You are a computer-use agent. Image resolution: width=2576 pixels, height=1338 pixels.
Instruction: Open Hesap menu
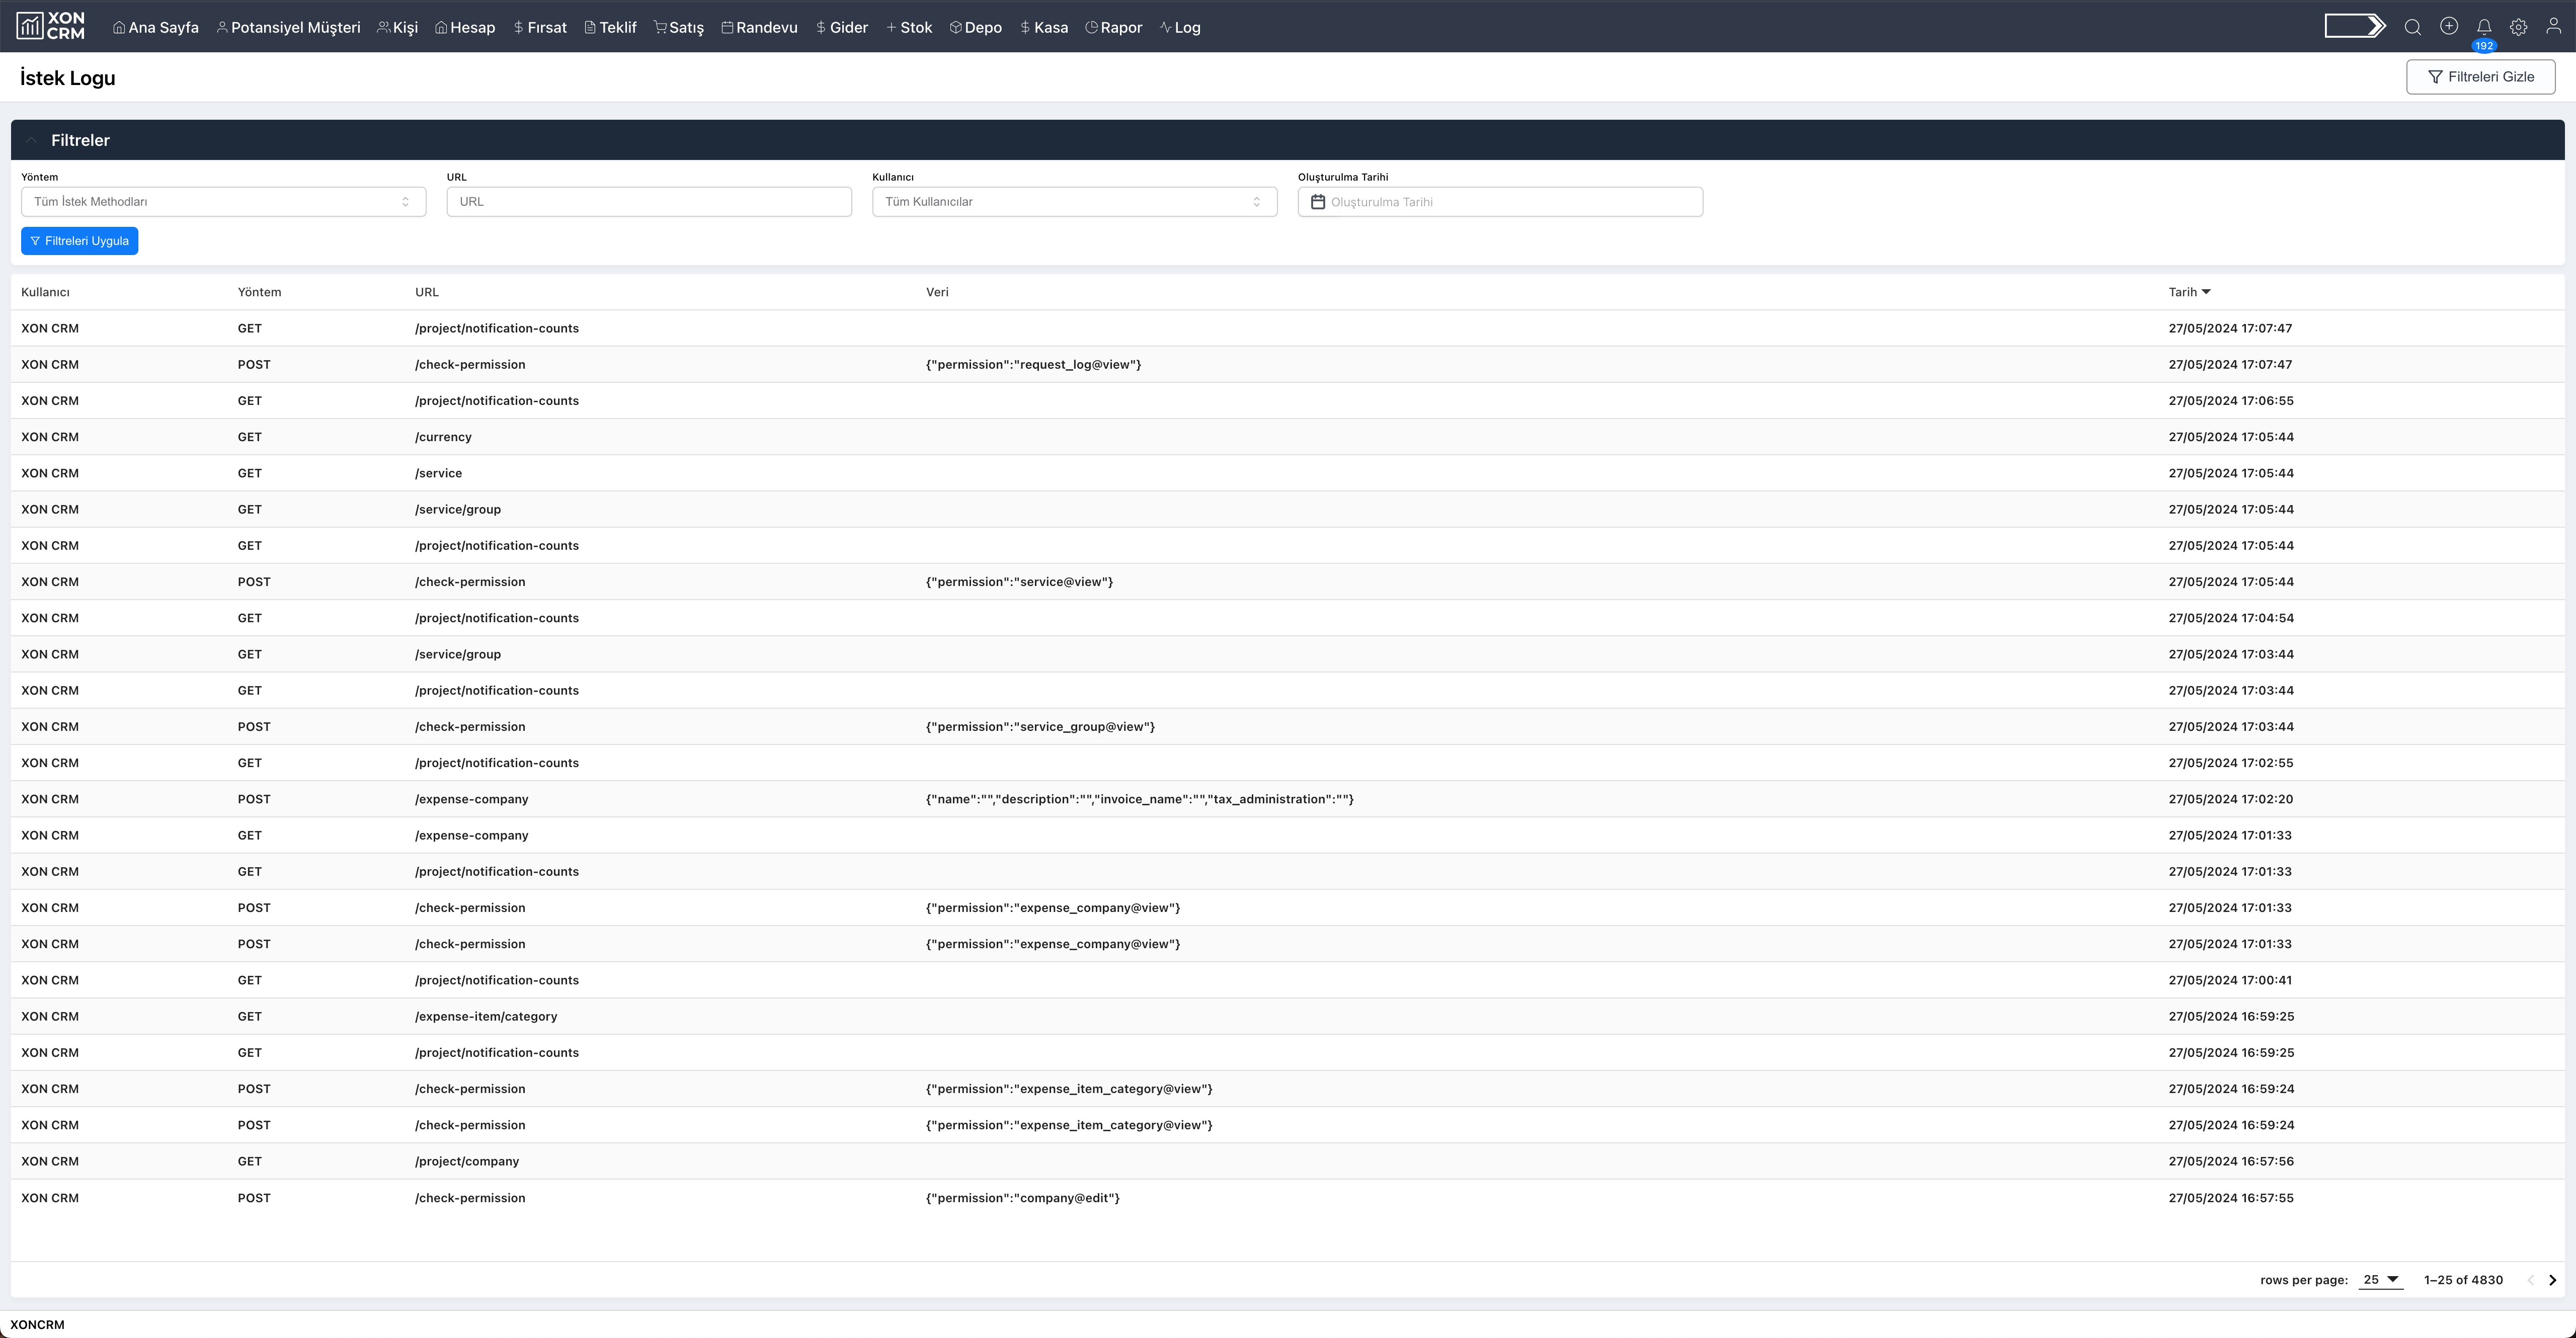[x=465, y=27]
